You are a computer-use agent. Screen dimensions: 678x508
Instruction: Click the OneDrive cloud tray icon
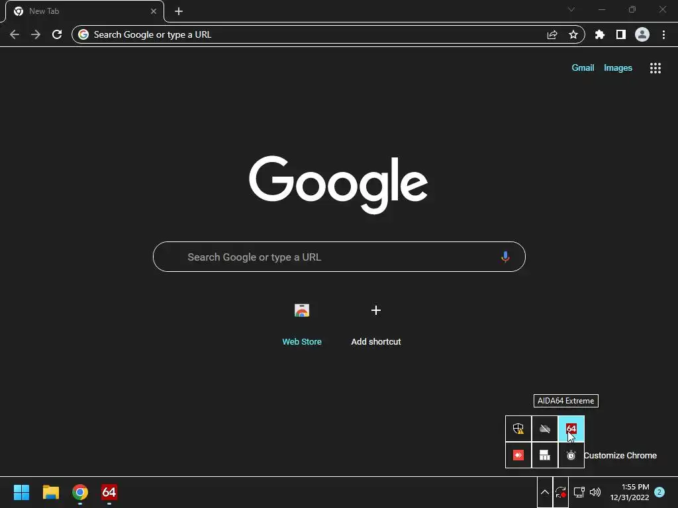pos(545,429)
